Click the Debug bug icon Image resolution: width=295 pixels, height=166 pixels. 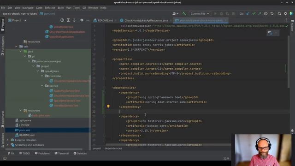click(x=221, y=13)
